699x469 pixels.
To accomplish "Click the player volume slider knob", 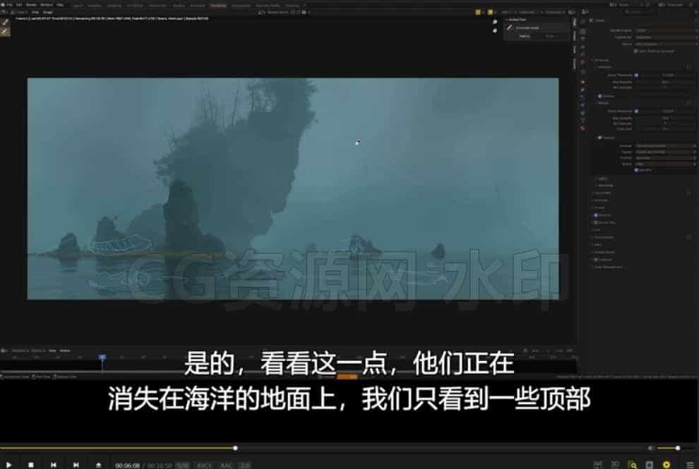I will (677, 448).
